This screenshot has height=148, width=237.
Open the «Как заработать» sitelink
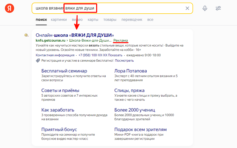point(58,110)
